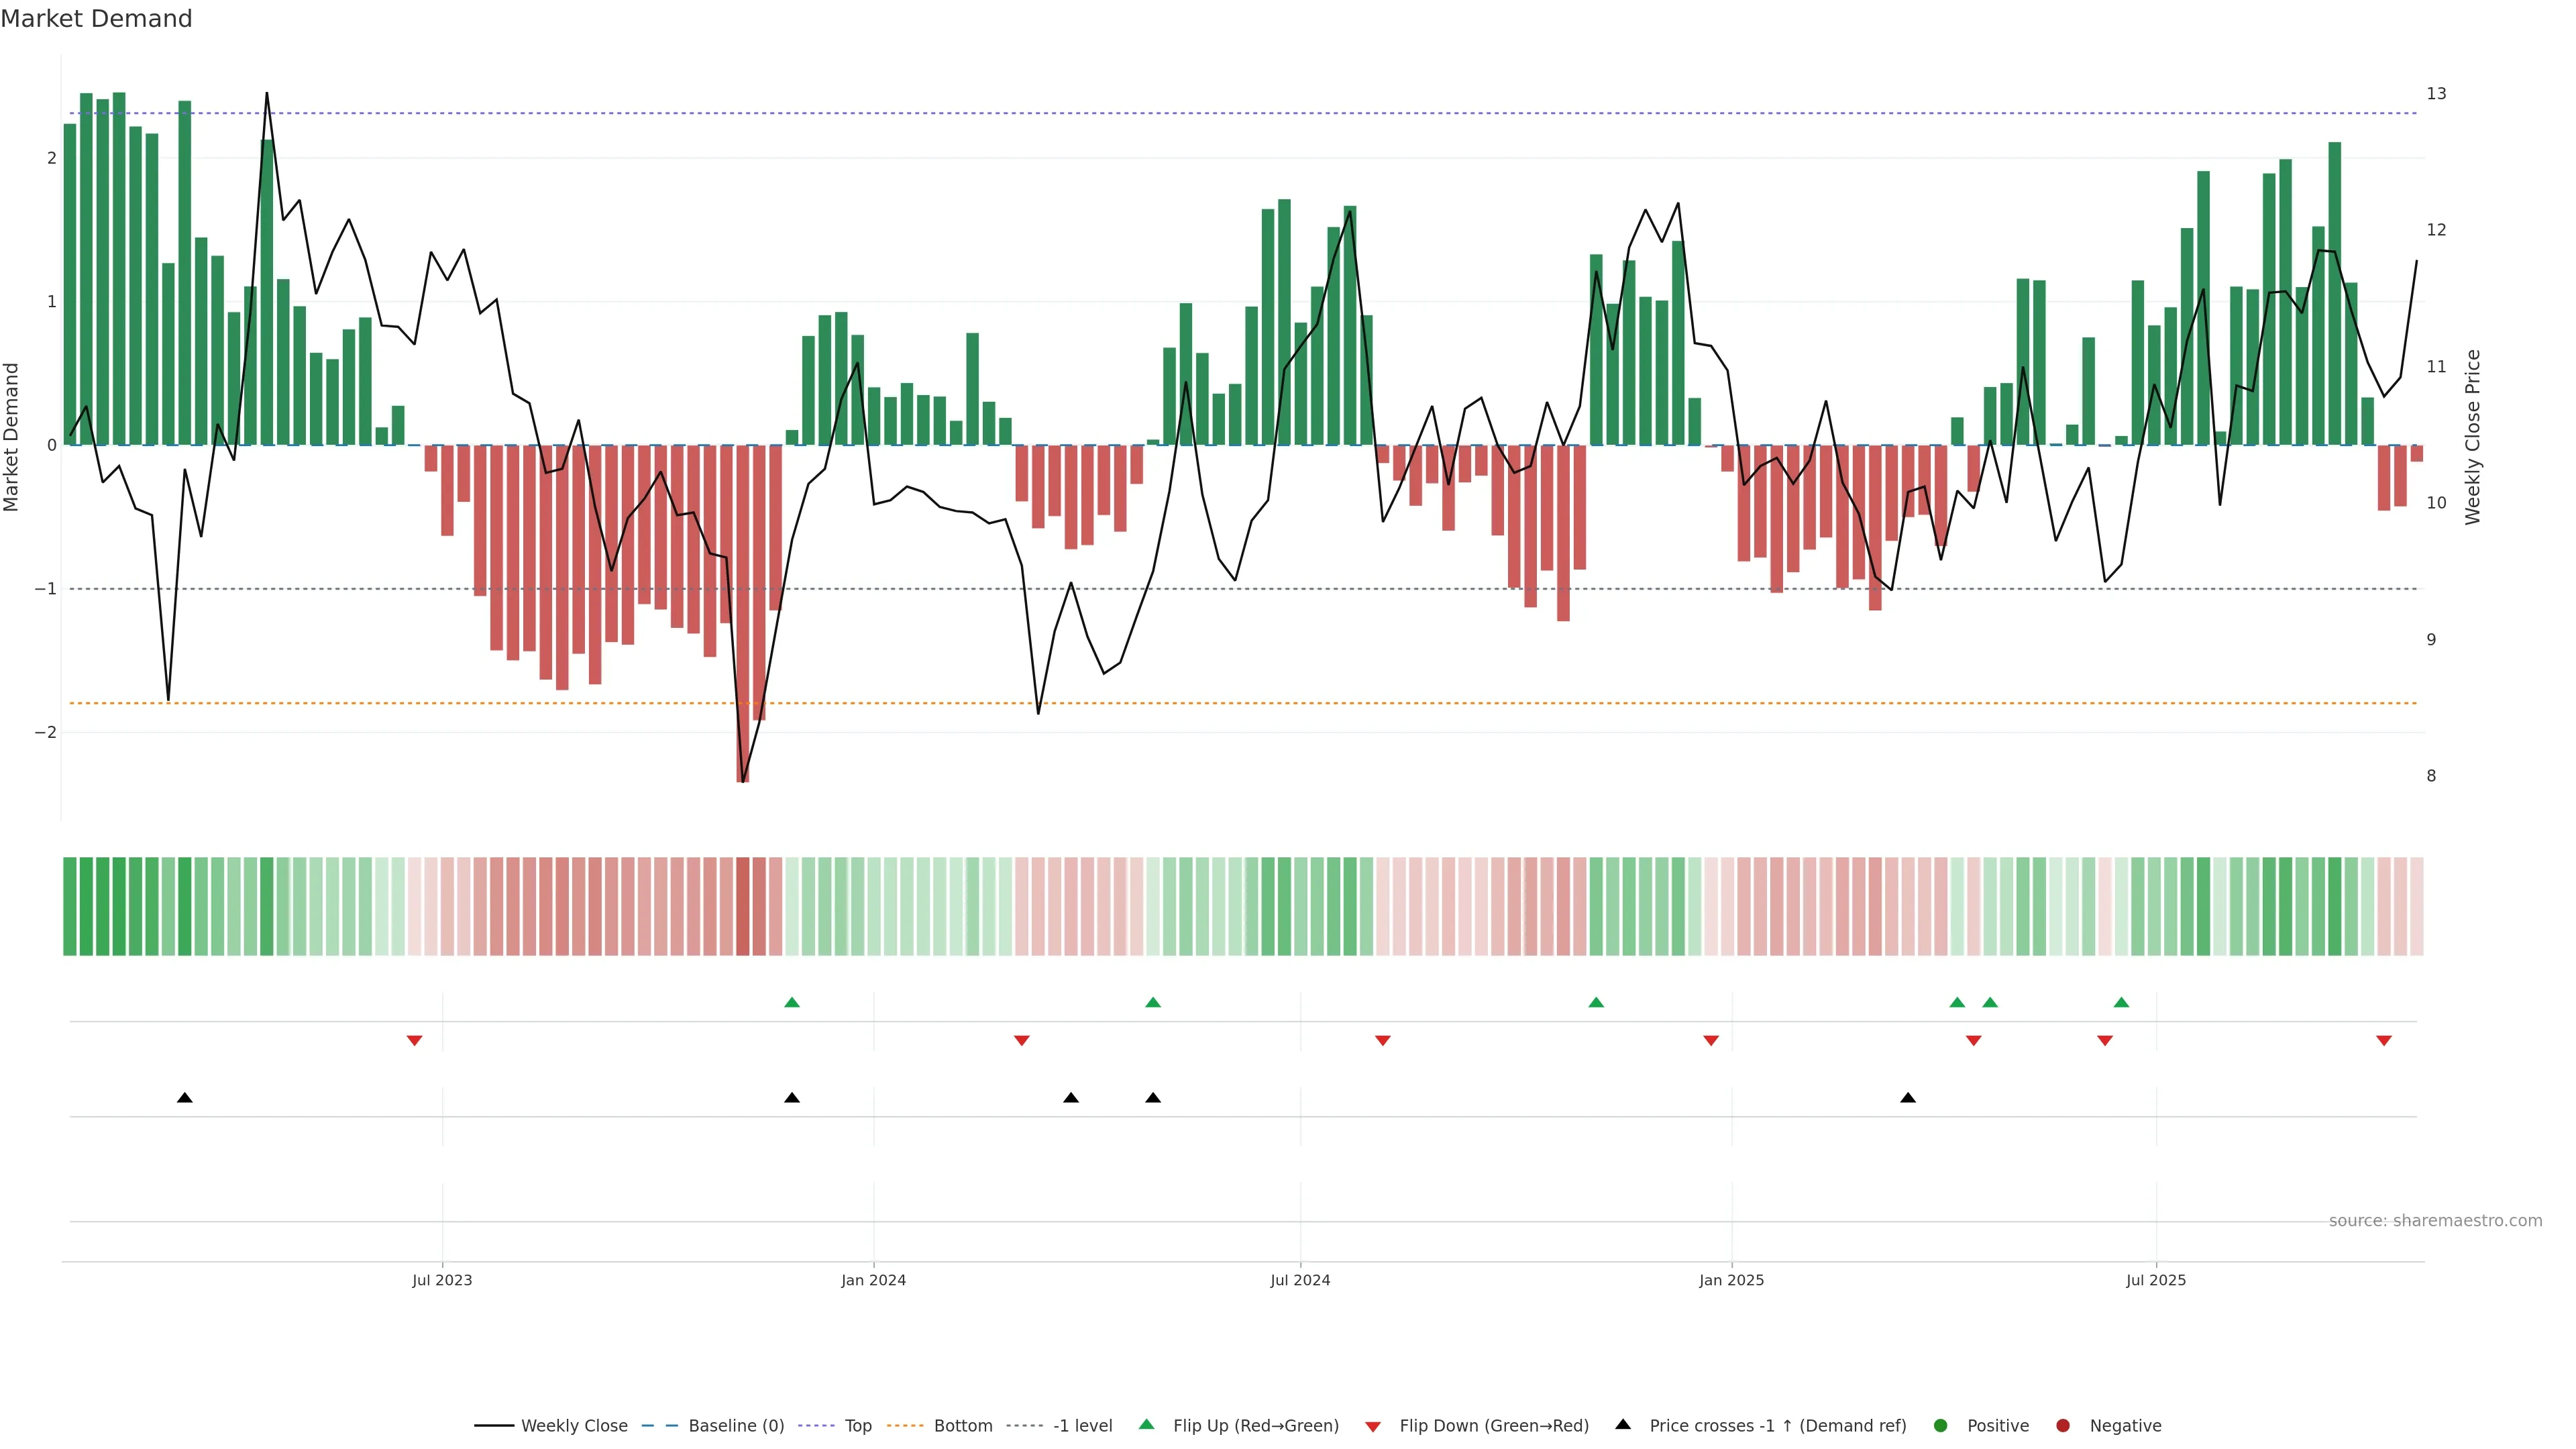The image size is (2576, 1449).
Task: Click the Jan 2024 x-axis label
Action: [873, 1280]
